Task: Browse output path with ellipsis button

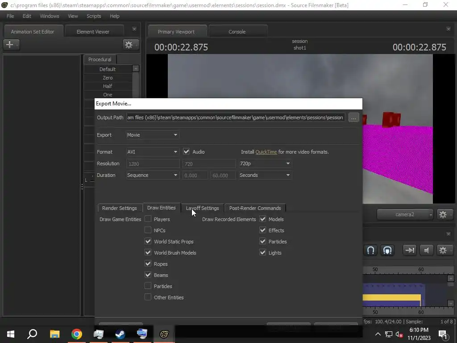Action: tap(353, 118)
